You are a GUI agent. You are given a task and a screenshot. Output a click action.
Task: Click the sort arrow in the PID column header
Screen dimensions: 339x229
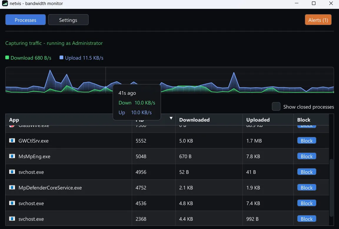pos(171,118)
